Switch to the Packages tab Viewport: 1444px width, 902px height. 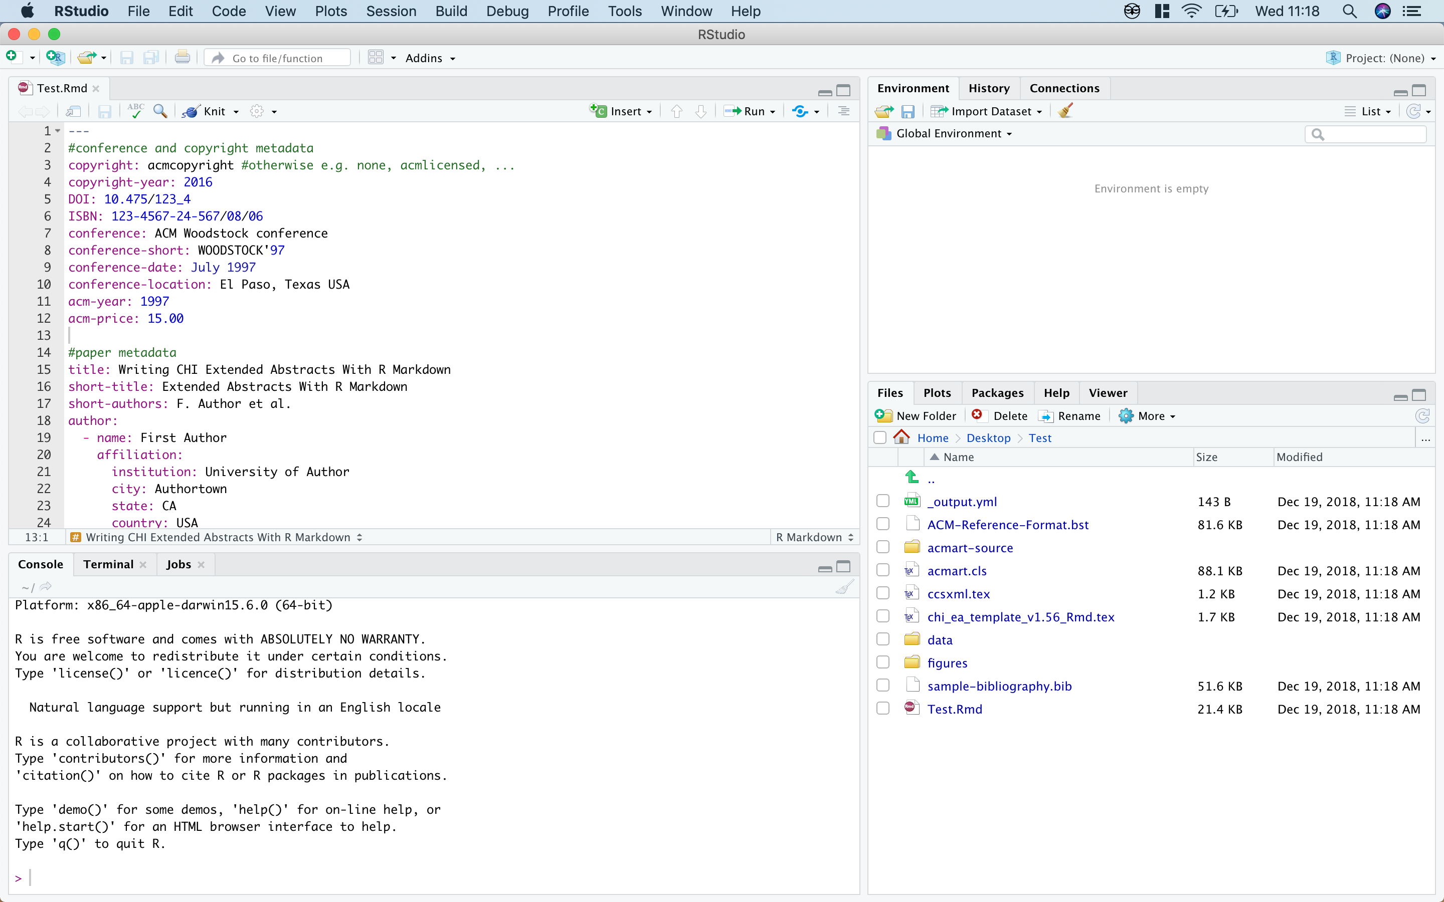point(997,392)
